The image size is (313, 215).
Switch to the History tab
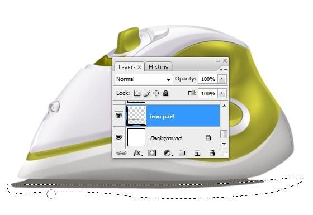(x=159, y=67)
